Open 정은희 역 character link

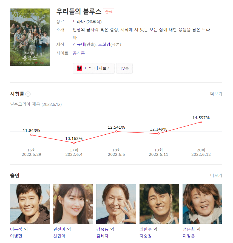click(192, 229)
